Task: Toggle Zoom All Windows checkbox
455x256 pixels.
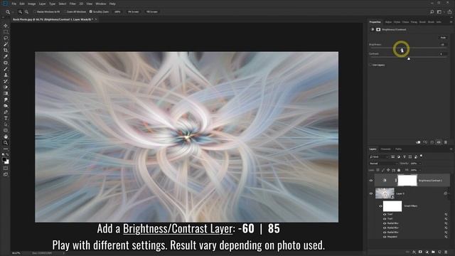Action: tap(65, 12)
